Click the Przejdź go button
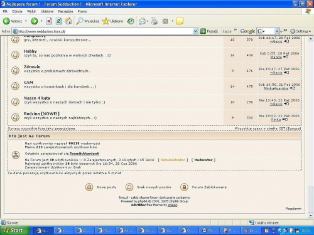This screenshot has width=314, height=235. [x=209, y=31]
